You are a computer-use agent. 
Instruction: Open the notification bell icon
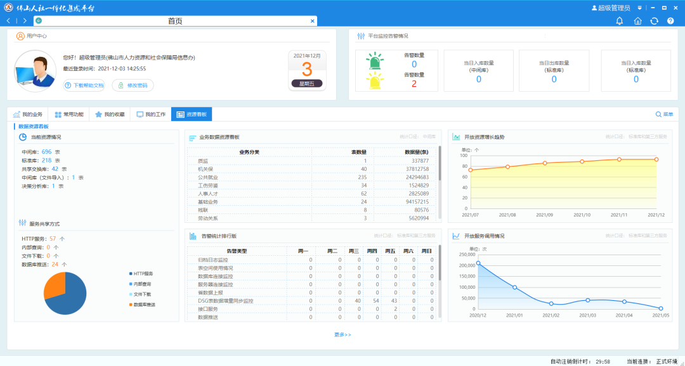point(620,21)
